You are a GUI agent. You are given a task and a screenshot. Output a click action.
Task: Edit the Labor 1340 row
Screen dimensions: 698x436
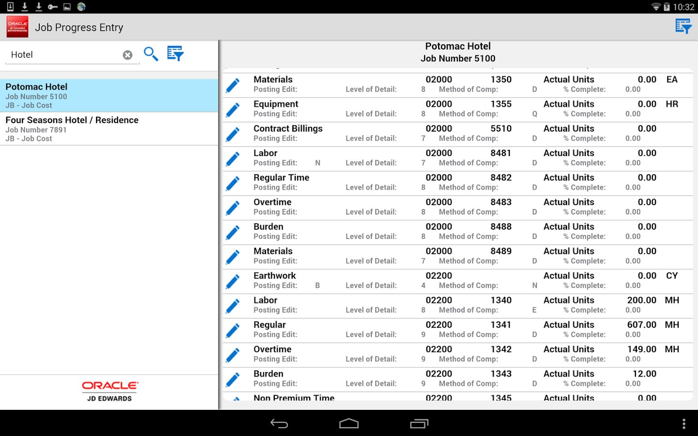tap(233, 306)
